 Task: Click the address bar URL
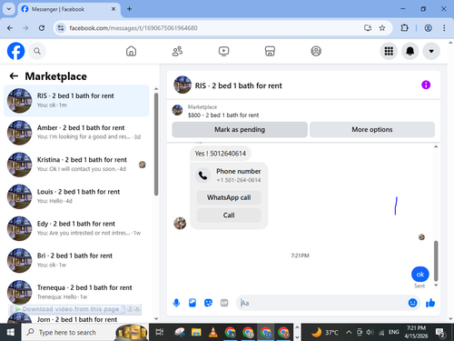133,28
